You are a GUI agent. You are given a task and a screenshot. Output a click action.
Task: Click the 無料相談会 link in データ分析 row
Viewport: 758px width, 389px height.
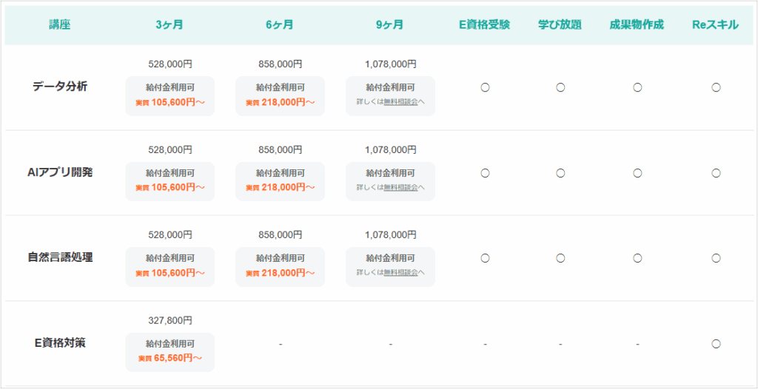coord(400,103)
